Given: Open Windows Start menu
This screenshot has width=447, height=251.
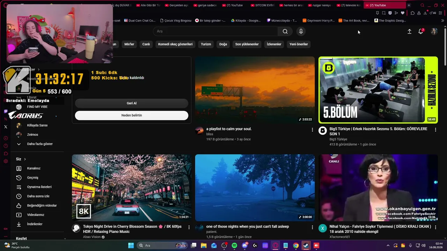Looking at the screenshot, I should point(131,245).
